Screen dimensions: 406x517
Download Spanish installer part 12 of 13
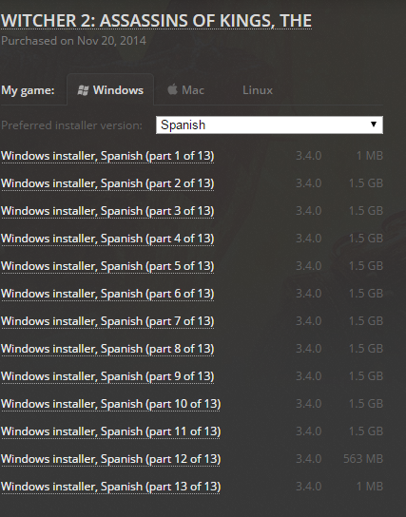[x=111, y=459]
